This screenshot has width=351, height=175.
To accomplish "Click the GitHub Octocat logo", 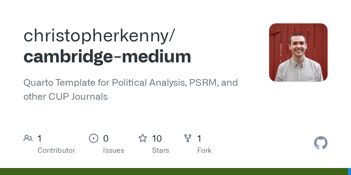I will point(321,143).
